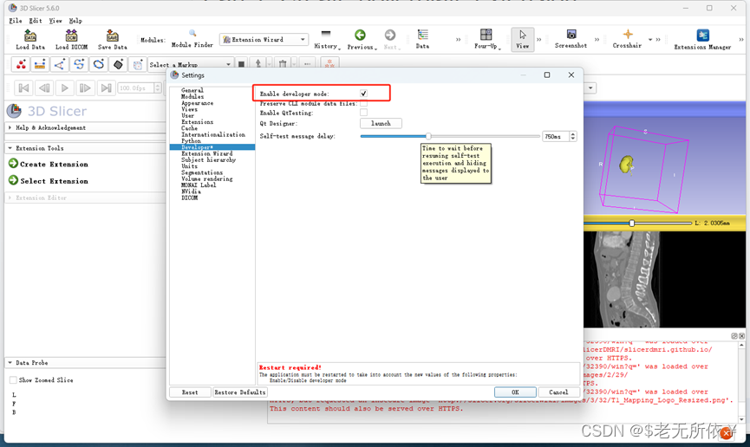Select Extension Wizard settings page

click(x=206, y=153)
